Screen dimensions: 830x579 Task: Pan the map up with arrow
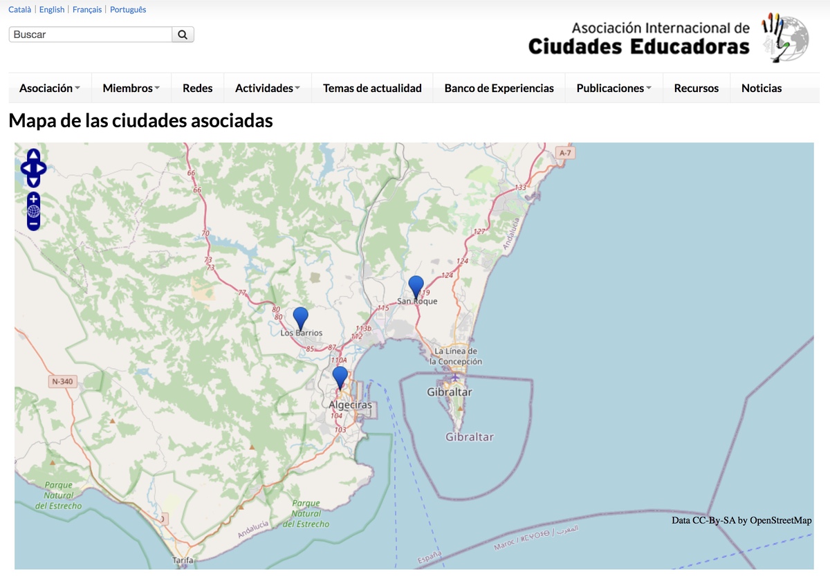[x=33, y=155]
